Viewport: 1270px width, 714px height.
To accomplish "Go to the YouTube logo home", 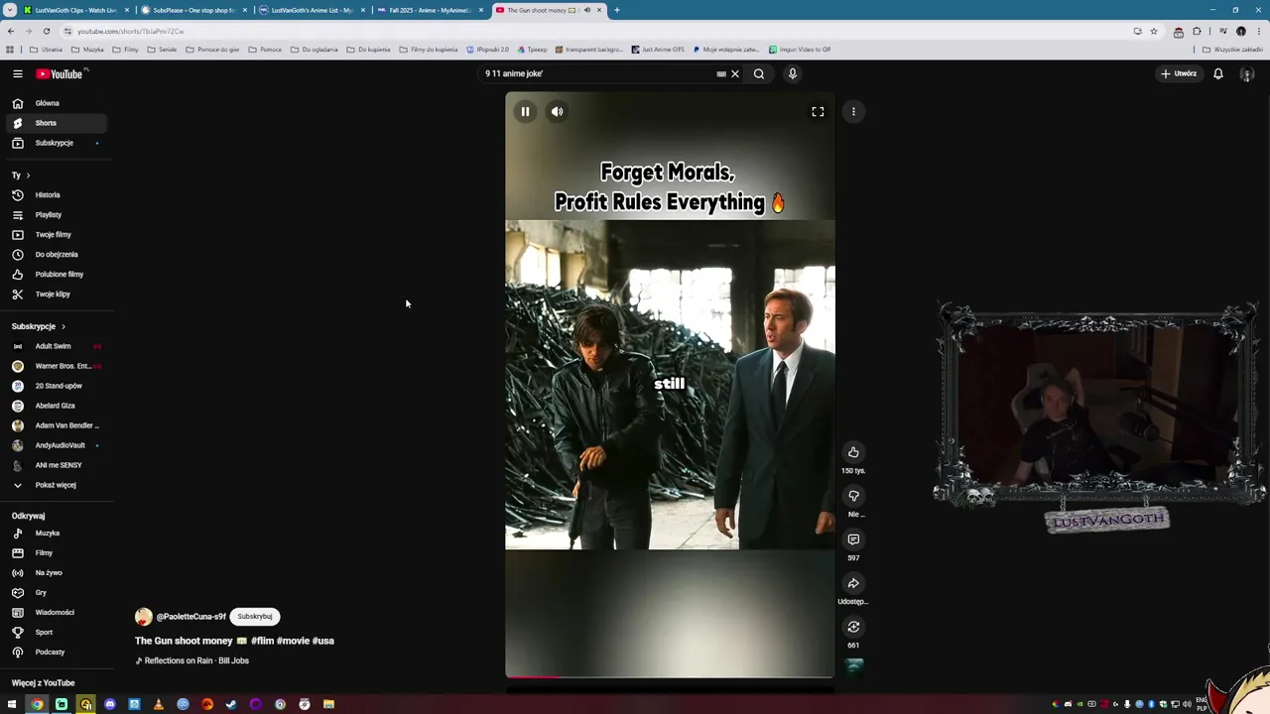I will 60,73.
